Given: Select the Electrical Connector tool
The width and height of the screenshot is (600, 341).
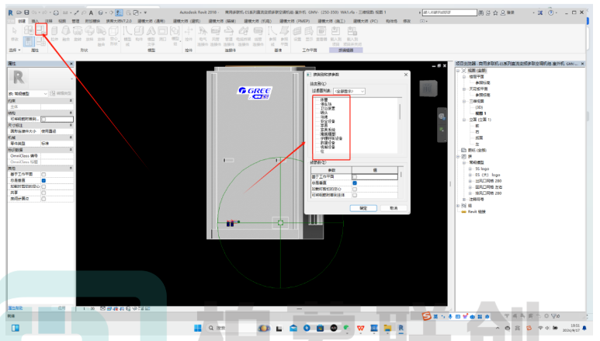Looking at the screenshot, I should point(203,35).
